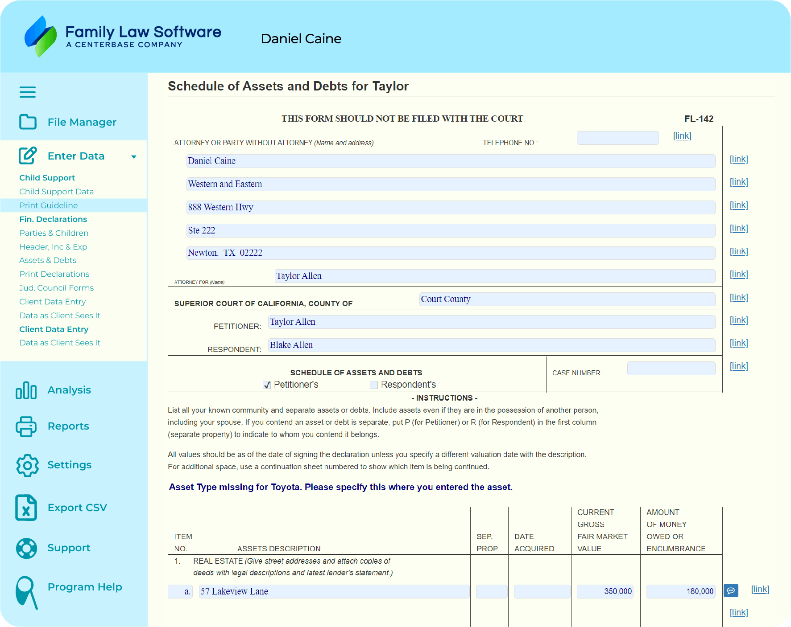The image size is (791, 627).
Task: Select Print Guideline in the sidebar
Action: click(48, 205)
